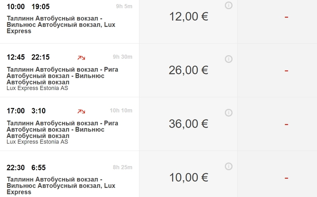
Task: Click transfer arrow icon on 17:00 trip
Action: pyautogui.click(x=81, y=111)
